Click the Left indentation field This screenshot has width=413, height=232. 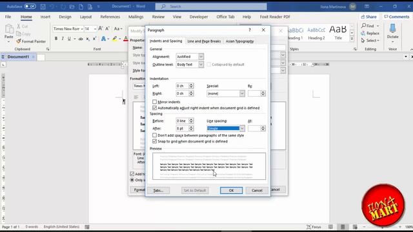tap(182, 86)
